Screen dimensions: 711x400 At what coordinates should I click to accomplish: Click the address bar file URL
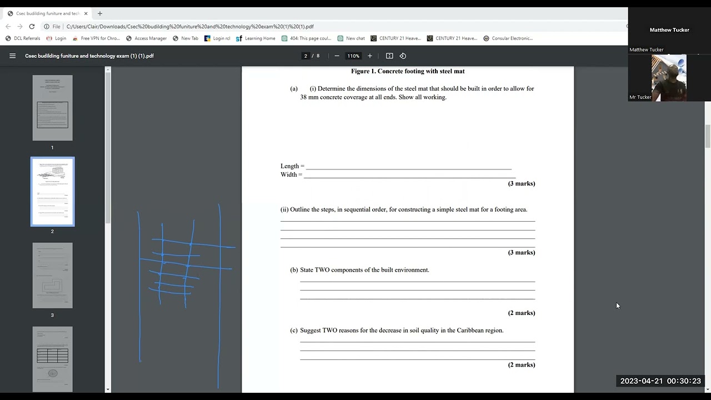(190, 26)
